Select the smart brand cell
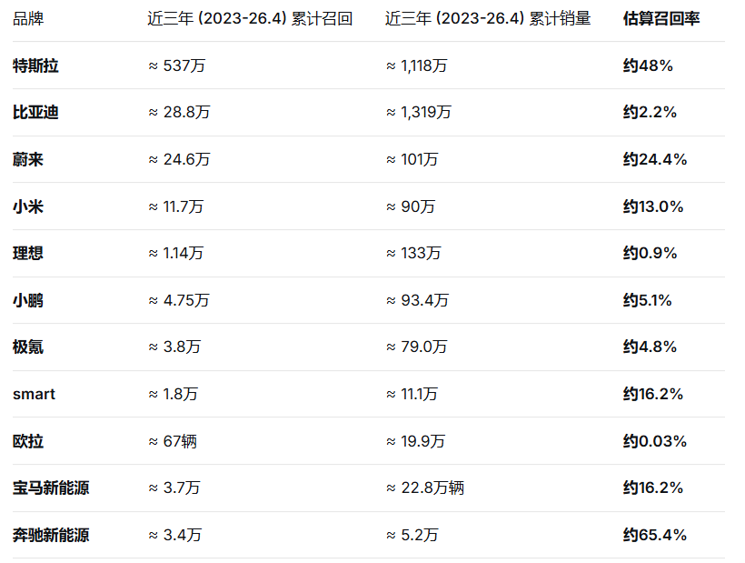This screenshot has height=563, width=745. point(34,394)
